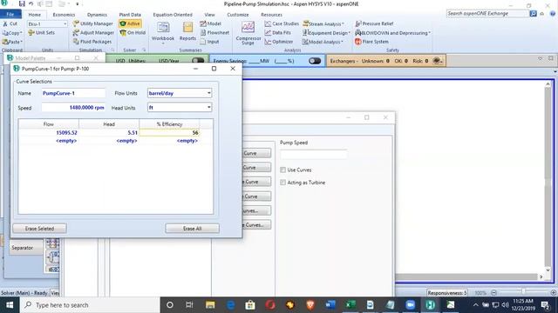Switch to Aspen HYSYS taskbar icon
The width and height of the screenshot is (558, 313).
[430, 305]
